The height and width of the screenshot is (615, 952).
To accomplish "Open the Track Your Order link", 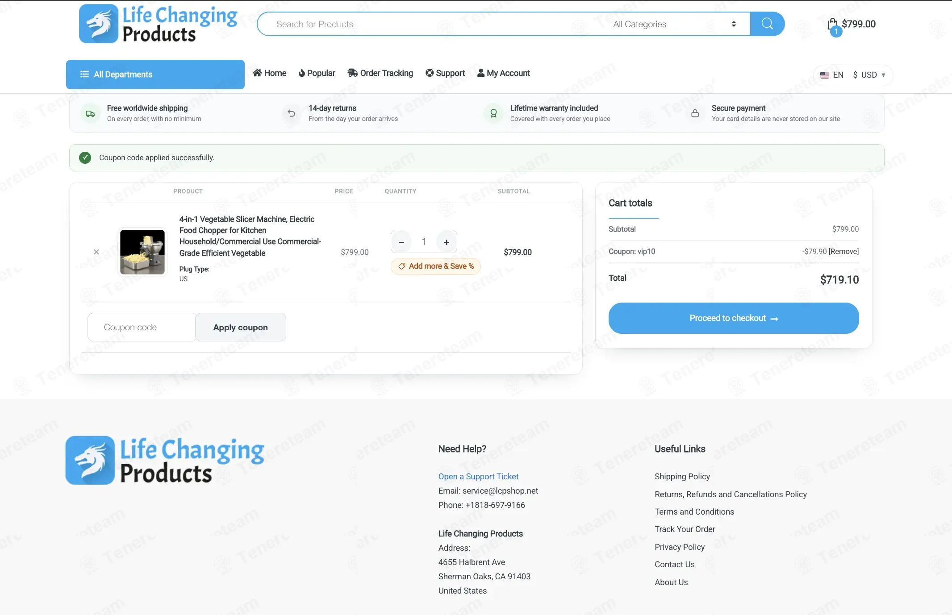I will click(685, 529).
